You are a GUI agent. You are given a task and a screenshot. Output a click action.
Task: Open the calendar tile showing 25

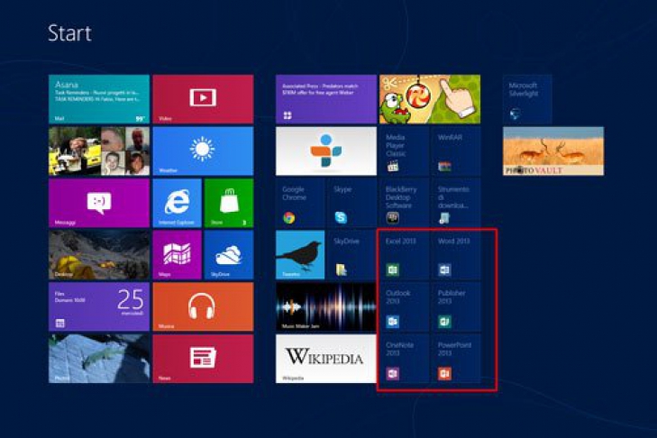click(99, 306)
